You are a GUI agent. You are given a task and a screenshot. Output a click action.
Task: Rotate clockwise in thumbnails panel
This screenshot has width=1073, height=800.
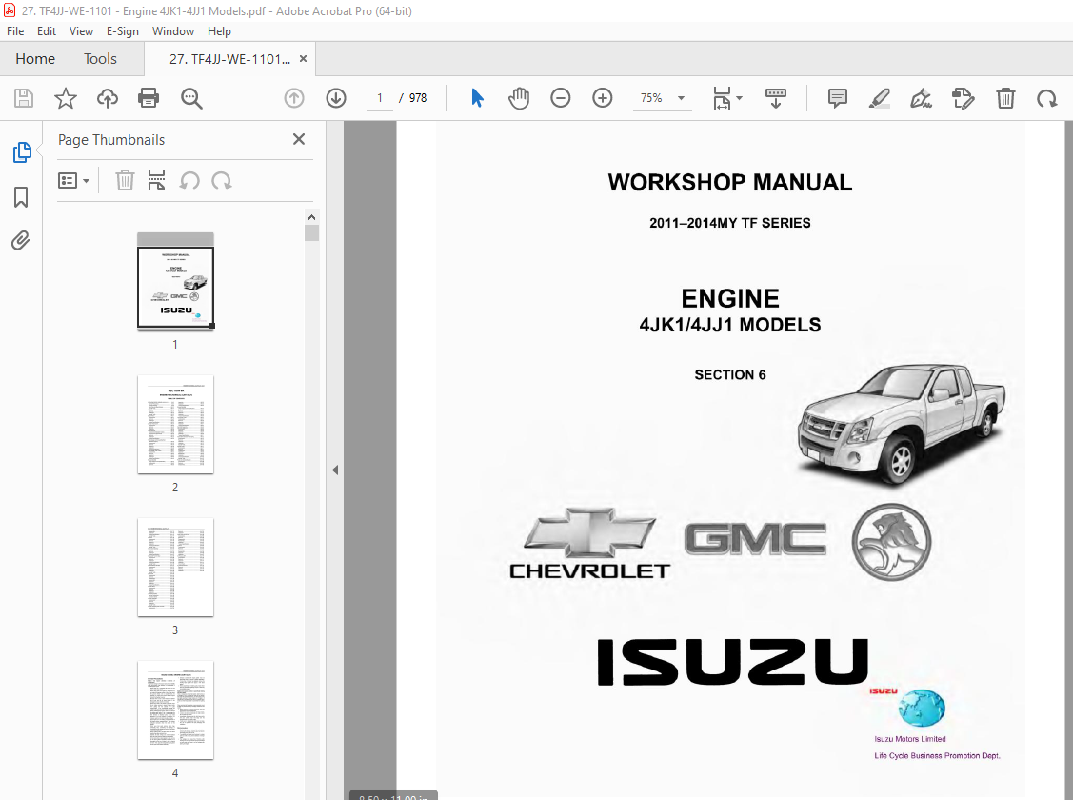[221, 181]
